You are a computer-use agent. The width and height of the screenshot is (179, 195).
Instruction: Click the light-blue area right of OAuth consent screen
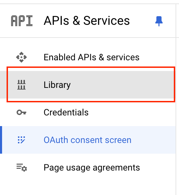point(153,140)
